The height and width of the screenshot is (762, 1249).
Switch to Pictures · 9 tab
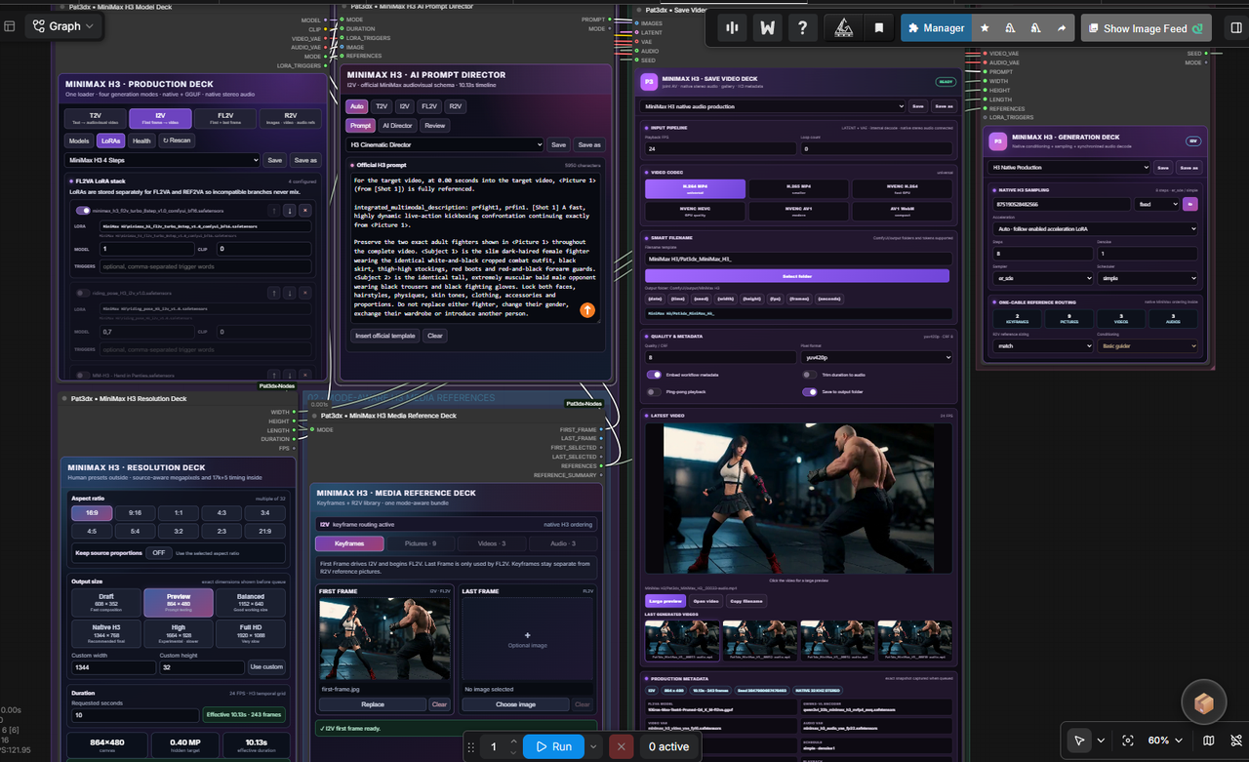coord(423,543)
